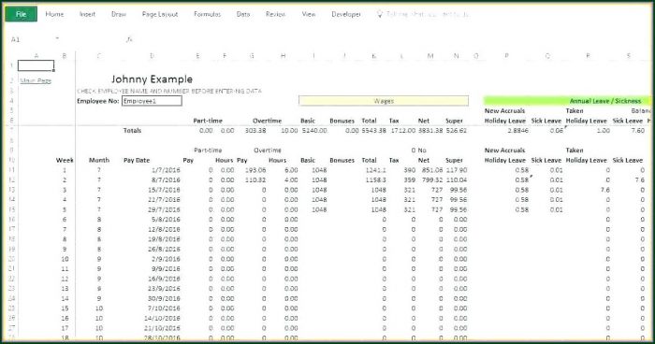The image size is (655, 344).
Task: Select pay date 1/7/2016
Action: point(166,170)
